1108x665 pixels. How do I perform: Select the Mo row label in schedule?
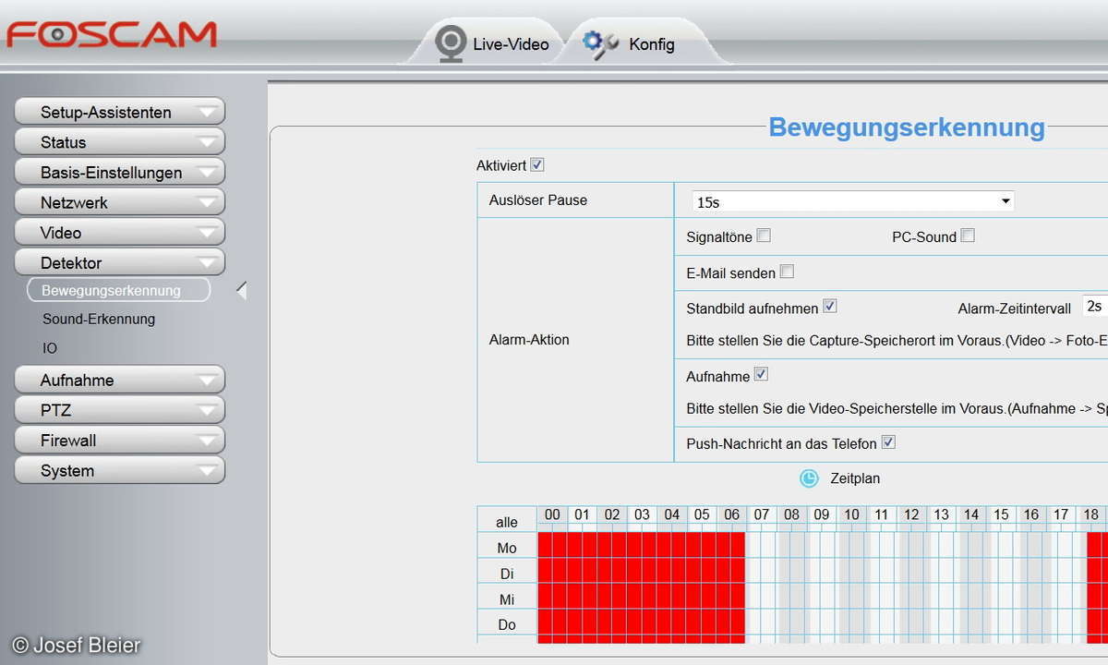[507, 548]
